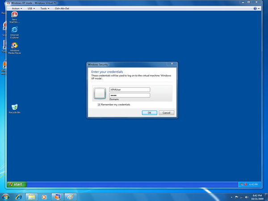
Task: Open the XP start button
Action: coord(17,184)
